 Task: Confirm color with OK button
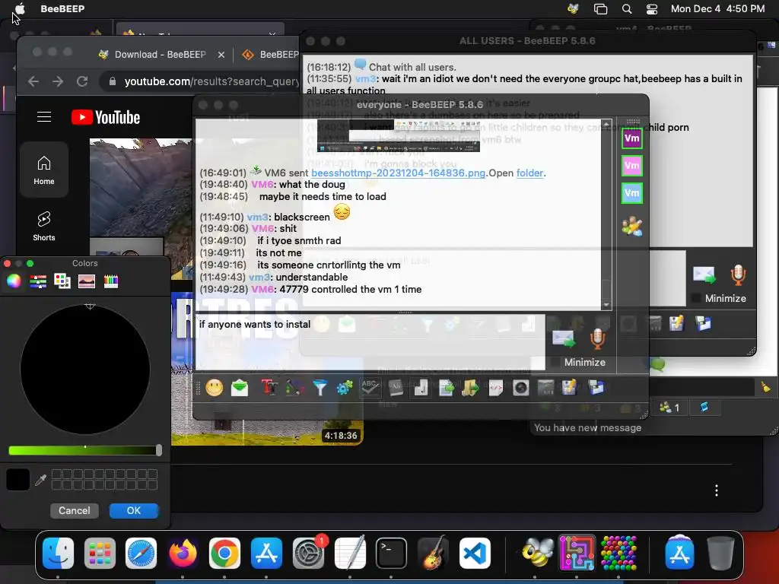tap(134, 510)
